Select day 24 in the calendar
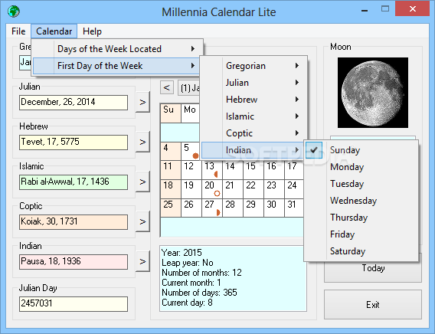Image resolution: width=435 pixels, height=334 pixels. (x=294, y=189)
